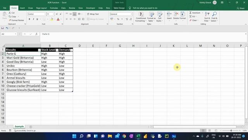Increase font size with the larger A icon

coord(57,14)
